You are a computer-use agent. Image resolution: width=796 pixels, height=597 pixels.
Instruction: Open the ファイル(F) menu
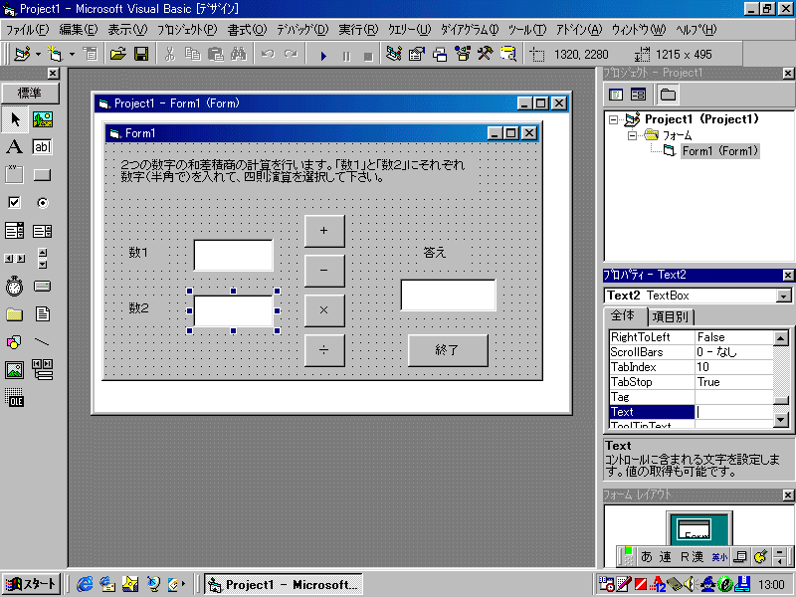pyautogui.click(x=28, y=30)
